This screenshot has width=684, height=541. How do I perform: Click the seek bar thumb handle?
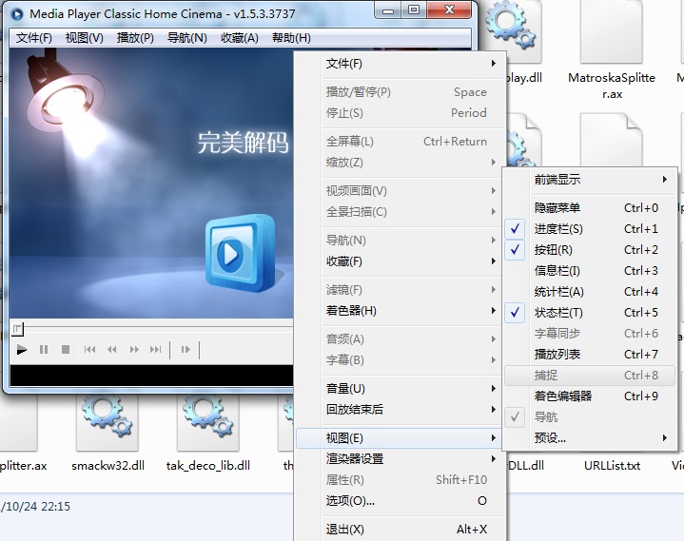[17, 329]
